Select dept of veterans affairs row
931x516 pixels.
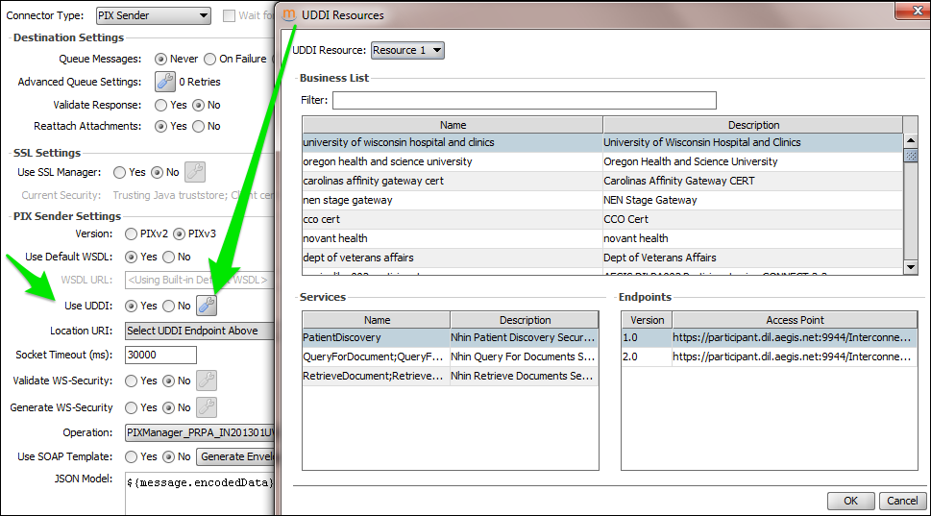tap(602, 258)
